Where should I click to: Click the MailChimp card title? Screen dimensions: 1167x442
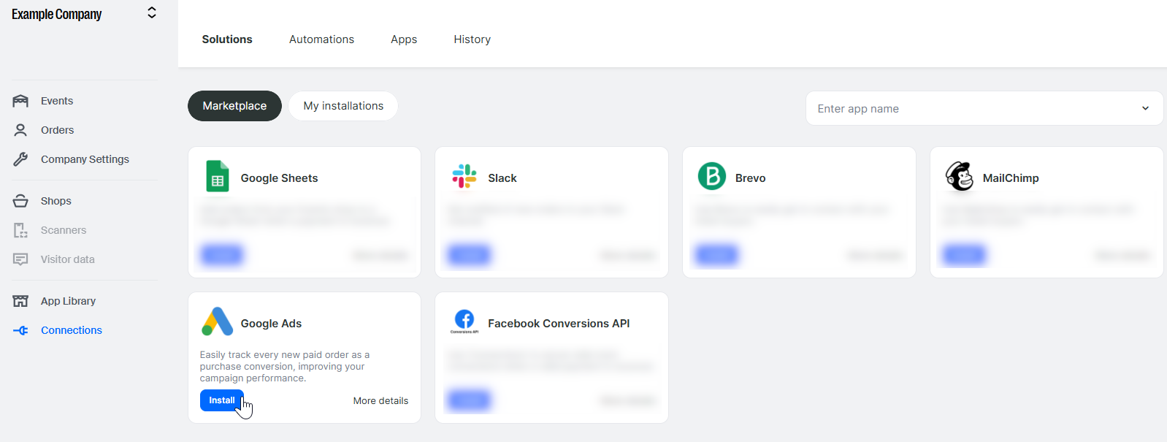point(1011,178)
